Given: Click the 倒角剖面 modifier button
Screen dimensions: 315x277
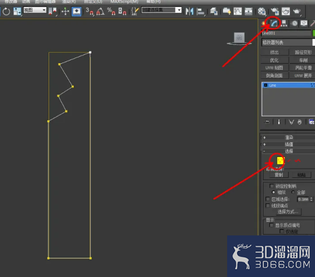Looking at the screenshot, I should tap(275, 76).
